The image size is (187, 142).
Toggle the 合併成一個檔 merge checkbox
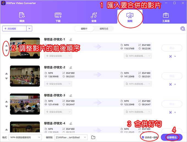[x=143, y=137]
